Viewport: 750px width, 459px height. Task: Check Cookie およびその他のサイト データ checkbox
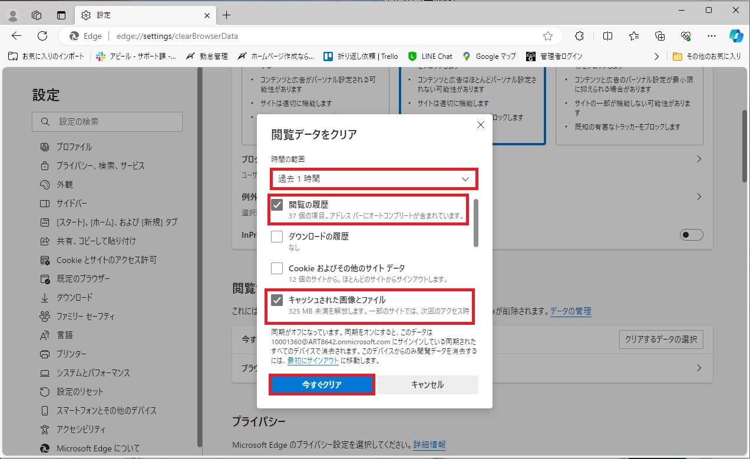tap(277, 268)
